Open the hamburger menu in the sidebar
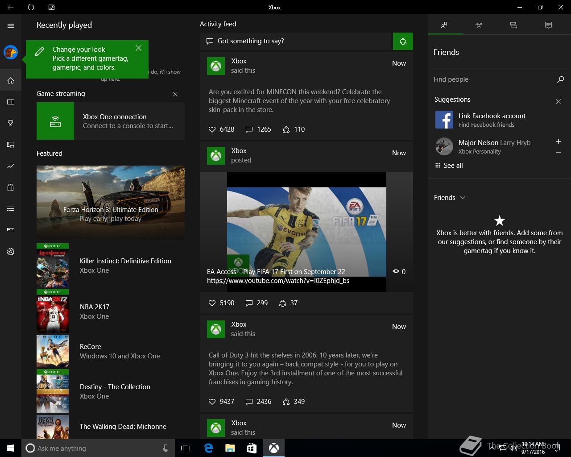This screenshot has height=457, width=571. (11, 26)
